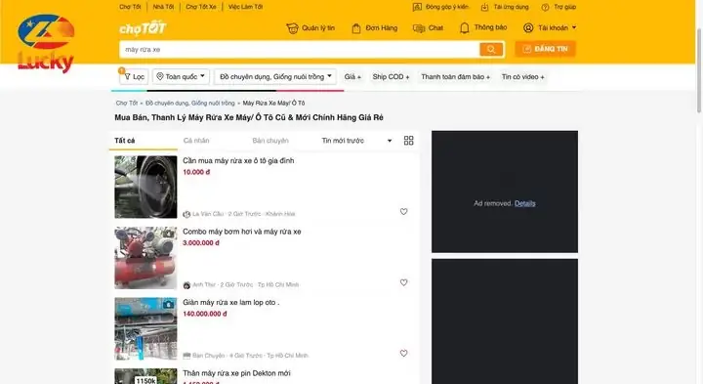This screenshot has width=703, height=384.
Task: Open Thông báo bell icon
Action: click(465, 28)
